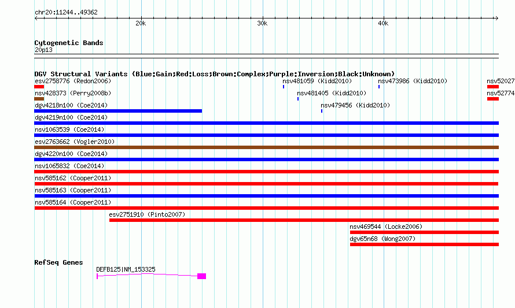Click the nsv481059 (Kidd2010) label
Image resolution: width=515 pixels, height=308 pixels.
point(317,81)
